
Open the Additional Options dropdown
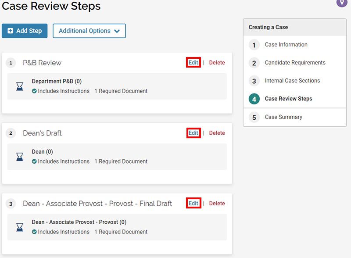click(89, 31)
